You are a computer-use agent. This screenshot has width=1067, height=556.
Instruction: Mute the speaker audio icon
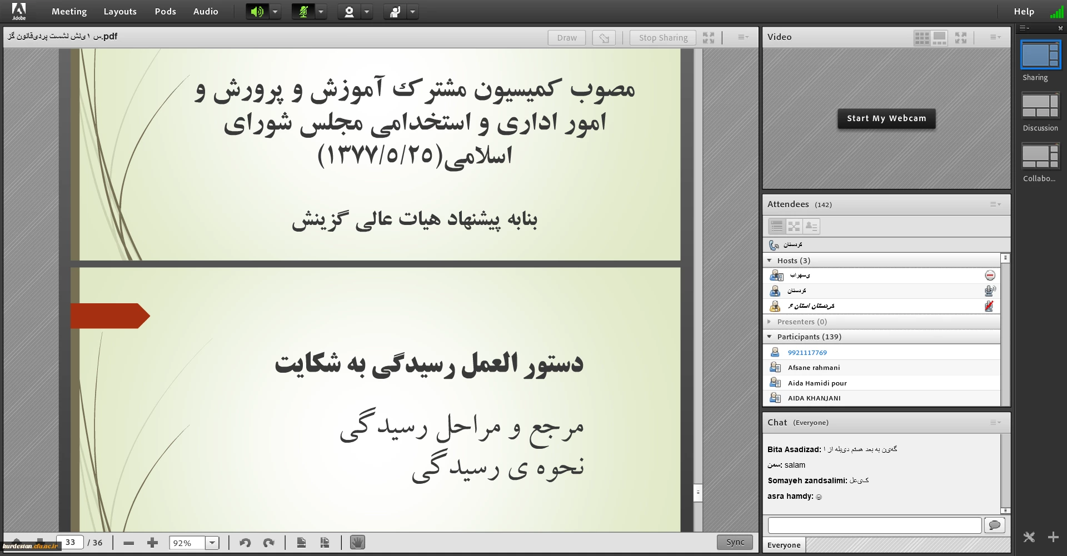point(257,12)
